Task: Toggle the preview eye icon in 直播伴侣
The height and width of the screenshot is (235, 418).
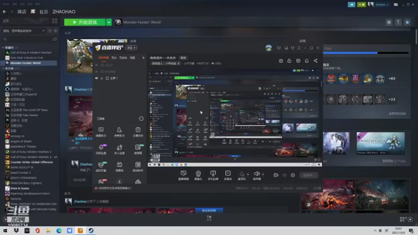Action: pos(284,175)
